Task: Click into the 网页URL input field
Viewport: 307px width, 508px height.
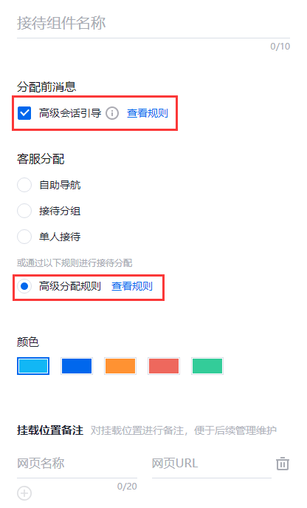Action: pos(212,464)
